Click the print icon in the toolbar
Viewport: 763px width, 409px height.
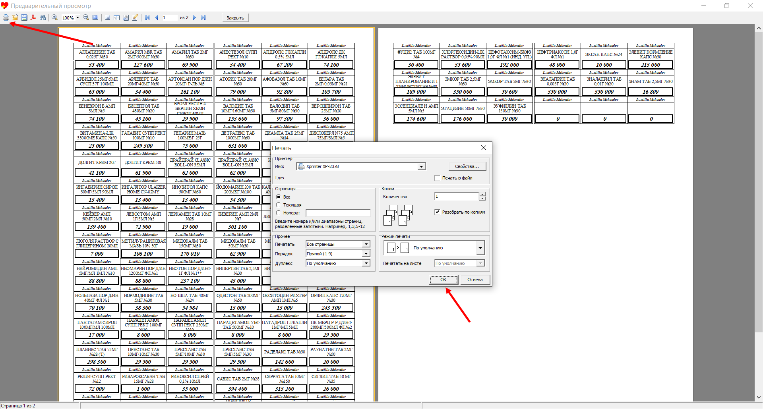click(x=6, y=17)
